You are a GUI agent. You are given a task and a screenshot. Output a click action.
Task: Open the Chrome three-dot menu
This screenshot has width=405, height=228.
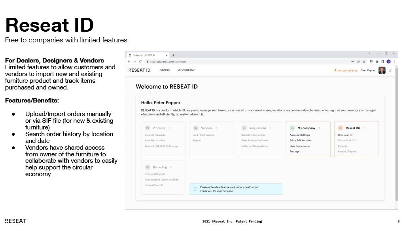click(x=394, y=61)
